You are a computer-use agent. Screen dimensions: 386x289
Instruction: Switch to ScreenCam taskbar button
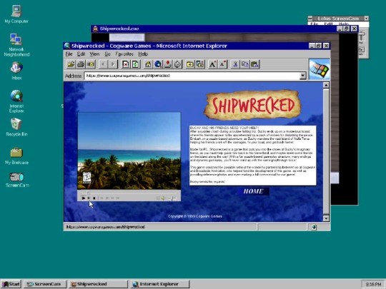coord(46,284)
